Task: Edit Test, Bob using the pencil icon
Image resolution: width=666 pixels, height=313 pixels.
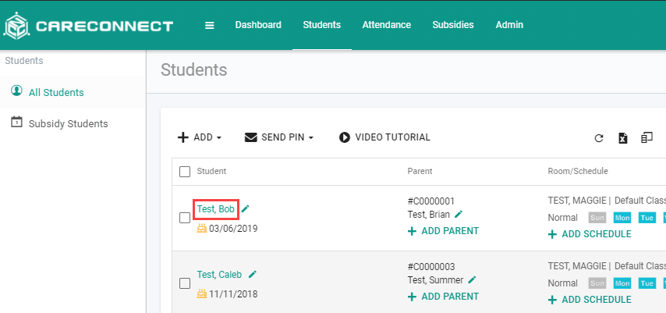Action: [246, 208]
